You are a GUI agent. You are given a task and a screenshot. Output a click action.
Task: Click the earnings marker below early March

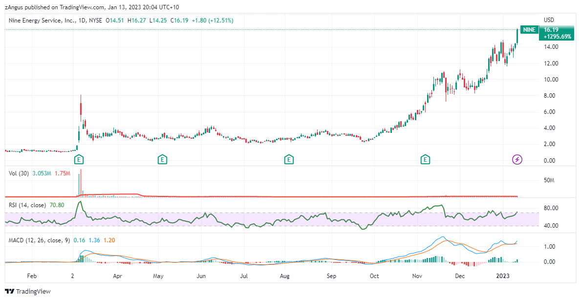click(79, 160)
